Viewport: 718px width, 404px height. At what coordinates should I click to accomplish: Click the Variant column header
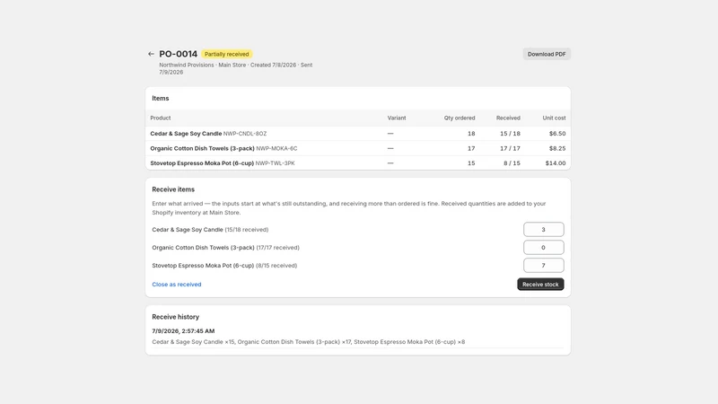[x=397, y=118]
